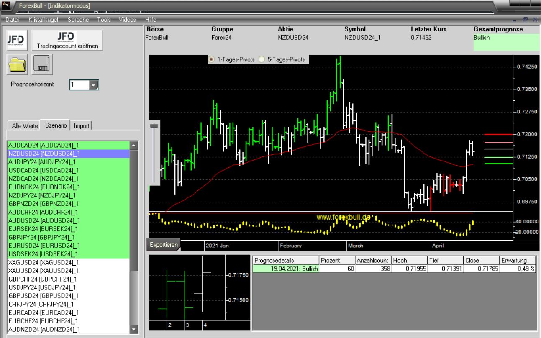
Task: Click the JFD logo icon
Action: [x=17, y=40]
